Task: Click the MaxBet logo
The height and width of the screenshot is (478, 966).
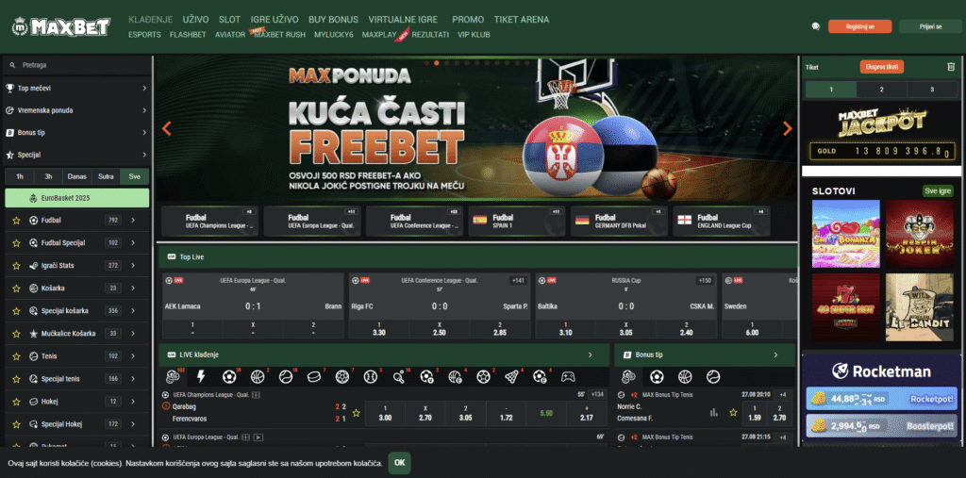Action: point(61,26)
